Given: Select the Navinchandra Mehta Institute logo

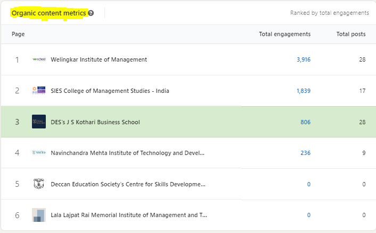Looking at the screenshot, I should (x=39, y=152).
